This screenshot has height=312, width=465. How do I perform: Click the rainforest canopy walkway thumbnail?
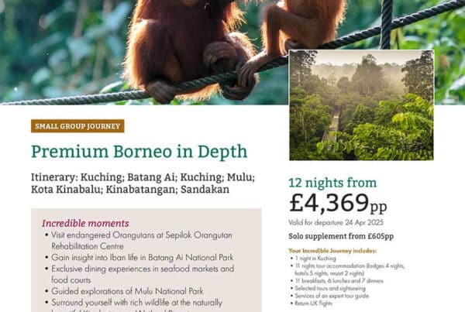coord(361,105)
